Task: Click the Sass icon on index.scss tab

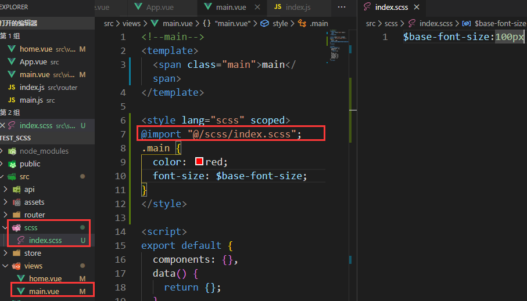Action: [367, 7]
